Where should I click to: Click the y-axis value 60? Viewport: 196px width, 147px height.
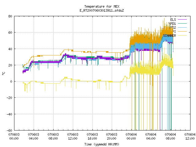pos(10,32)
